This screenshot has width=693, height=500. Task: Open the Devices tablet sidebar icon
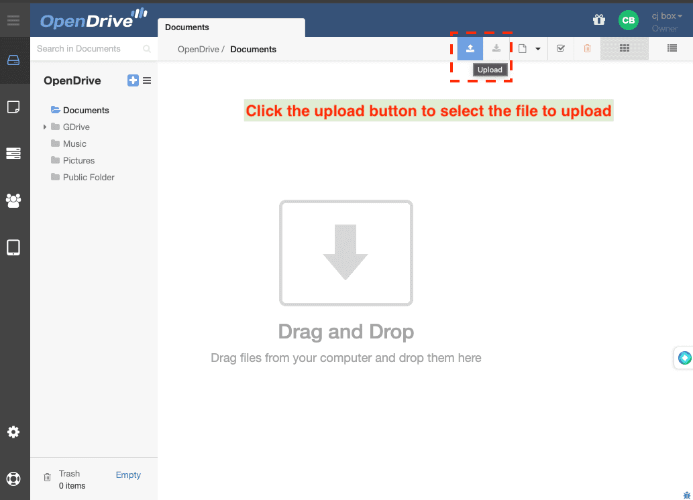pos(13,247)
